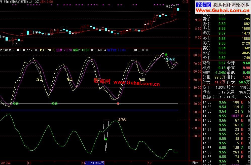Viewport: 251px width, 165px height.
Task: Click the 今开 open price 9.68
Action: [x=246, y=63]
